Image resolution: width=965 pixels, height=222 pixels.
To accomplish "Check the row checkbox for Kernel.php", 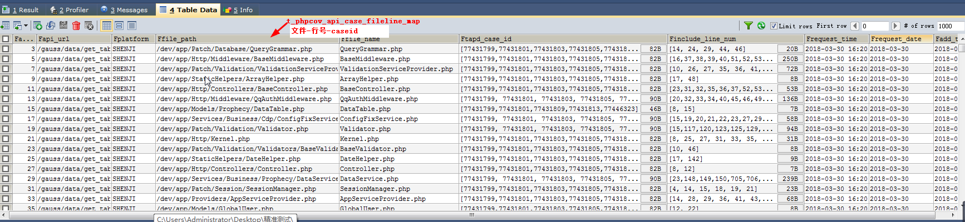I will tap(6, 139).
